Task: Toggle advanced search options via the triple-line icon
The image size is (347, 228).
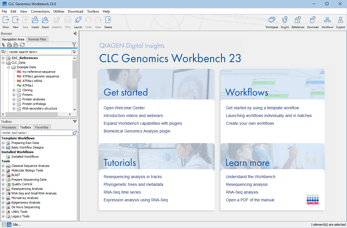Action: click(x=74, y=52)
